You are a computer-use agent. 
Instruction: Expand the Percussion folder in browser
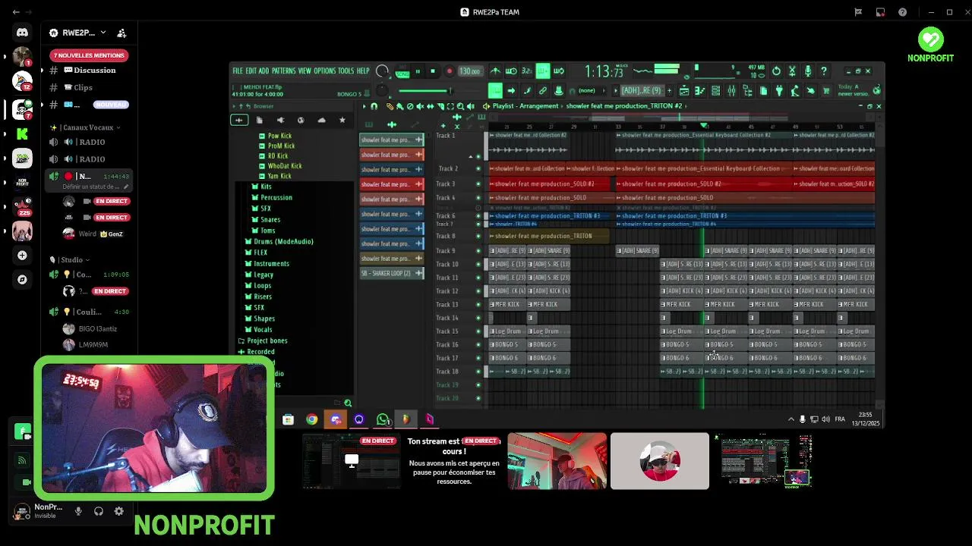pyautogui.click(x=272, y=197)
